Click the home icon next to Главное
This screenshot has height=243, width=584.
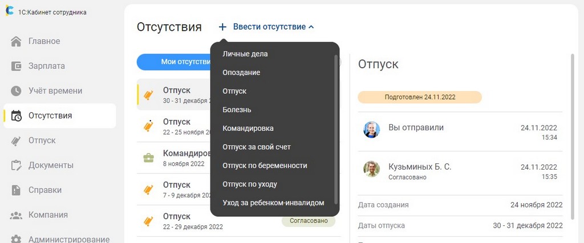16,41
